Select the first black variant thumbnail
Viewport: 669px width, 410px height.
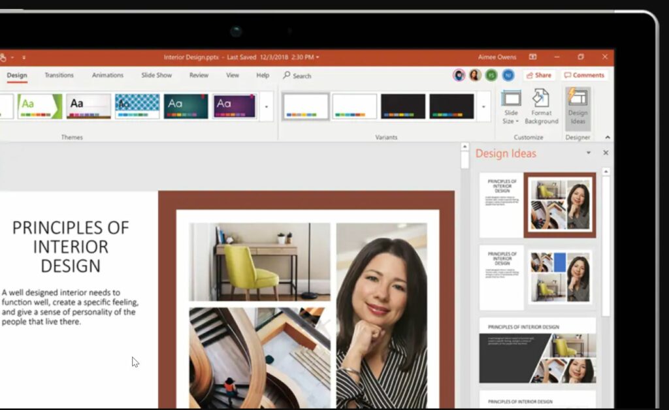(x=403, y=106)
